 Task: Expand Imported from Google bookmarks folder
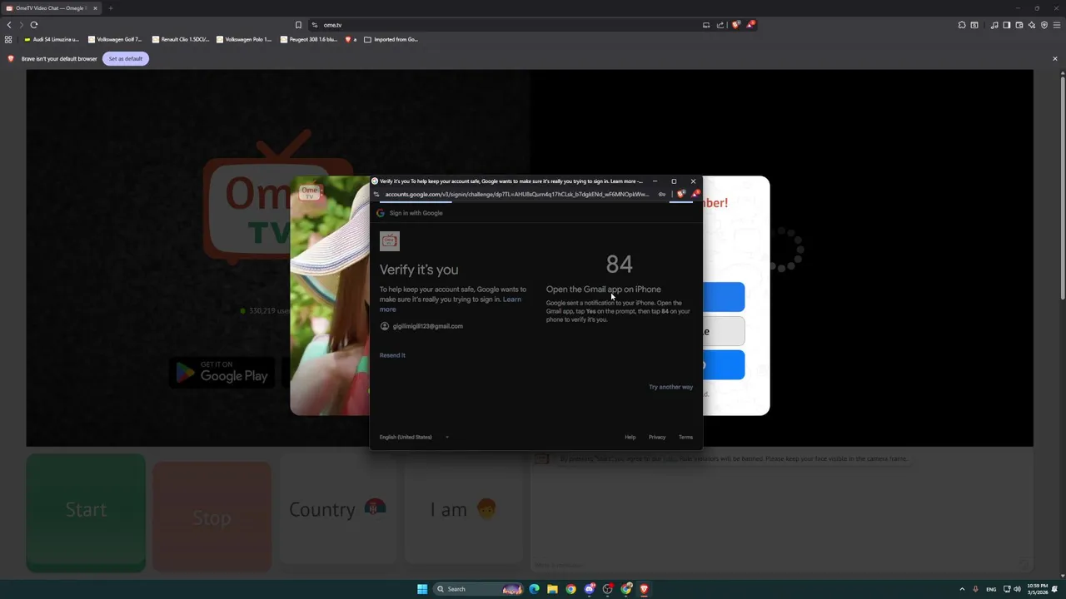coord(391,39)
